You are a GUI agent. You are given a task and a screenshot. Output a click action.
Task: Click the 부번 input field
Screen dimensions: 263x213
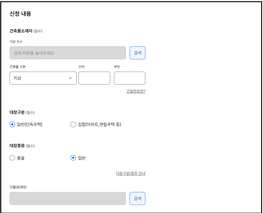(x=129, y=78)
